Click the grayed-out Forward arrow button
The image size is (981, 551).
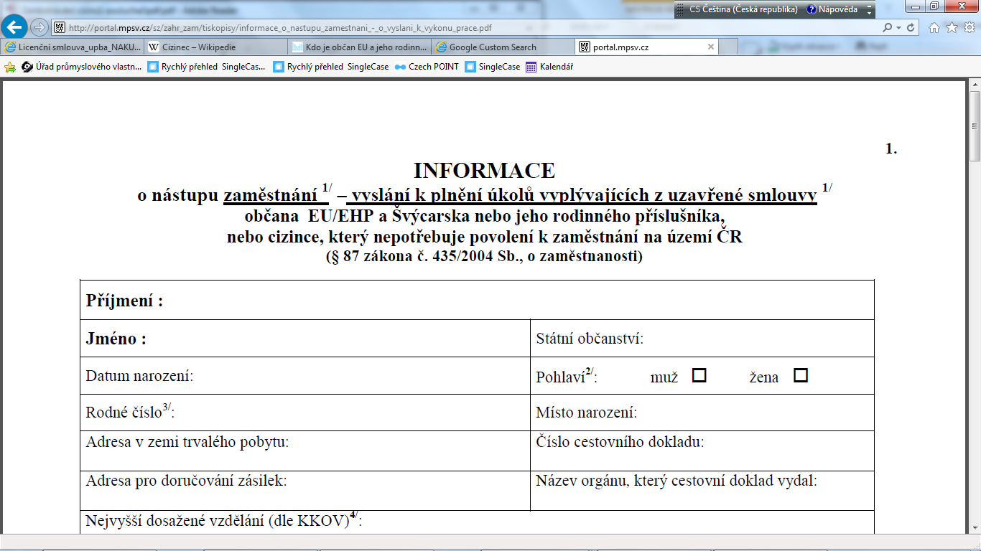click(39, 27)
